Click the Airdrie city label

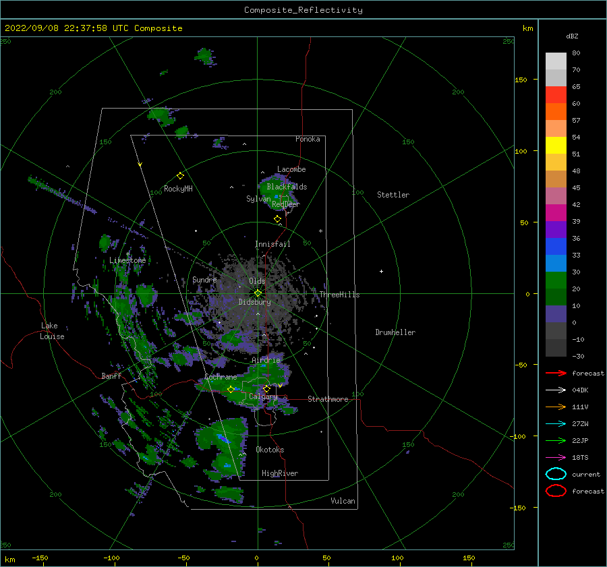click(x=266, y=360)
